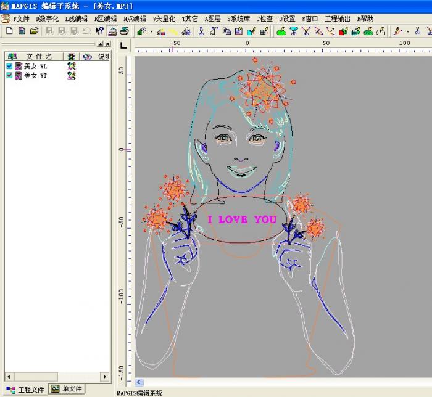Expand dropdown arrow next to green tag tool
Screen dimensions: 432x397
click(151, 31)
